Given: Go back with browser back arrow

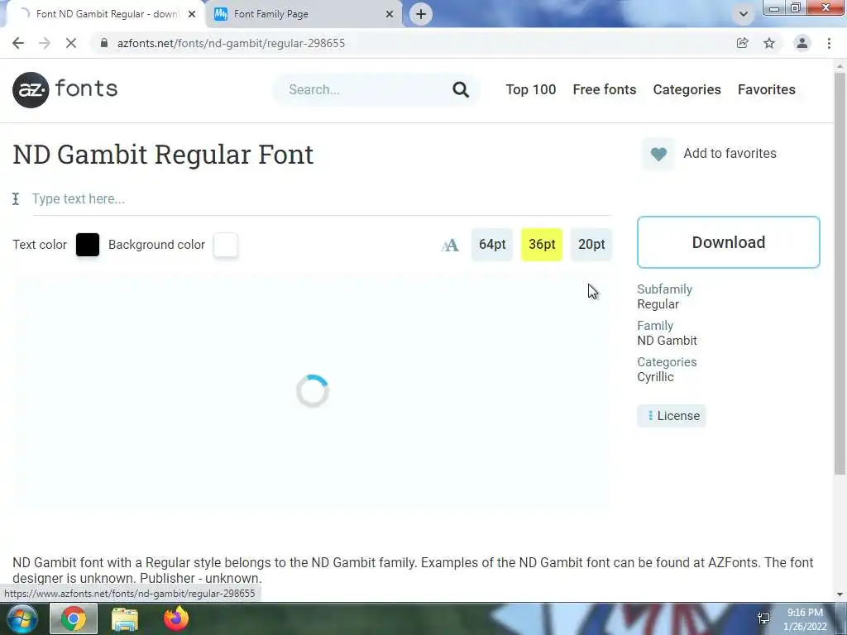Looking at the screenshot, I should (18, 43).
